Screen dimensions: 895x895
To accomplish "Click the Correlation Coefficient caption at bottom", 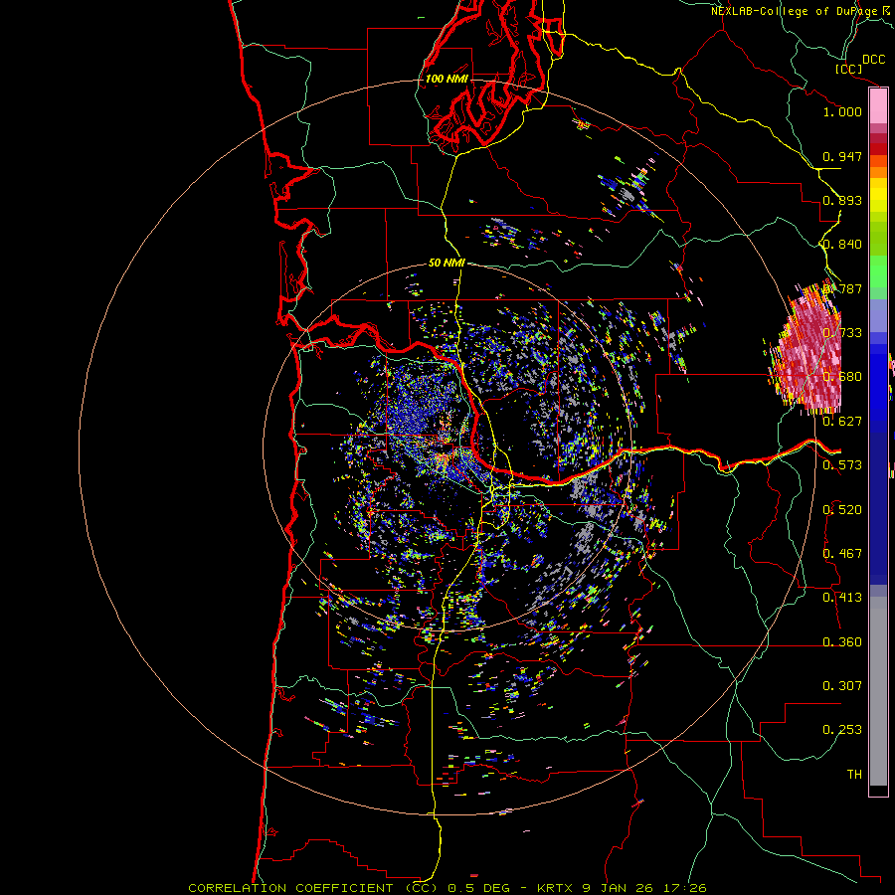I will 447,888.
